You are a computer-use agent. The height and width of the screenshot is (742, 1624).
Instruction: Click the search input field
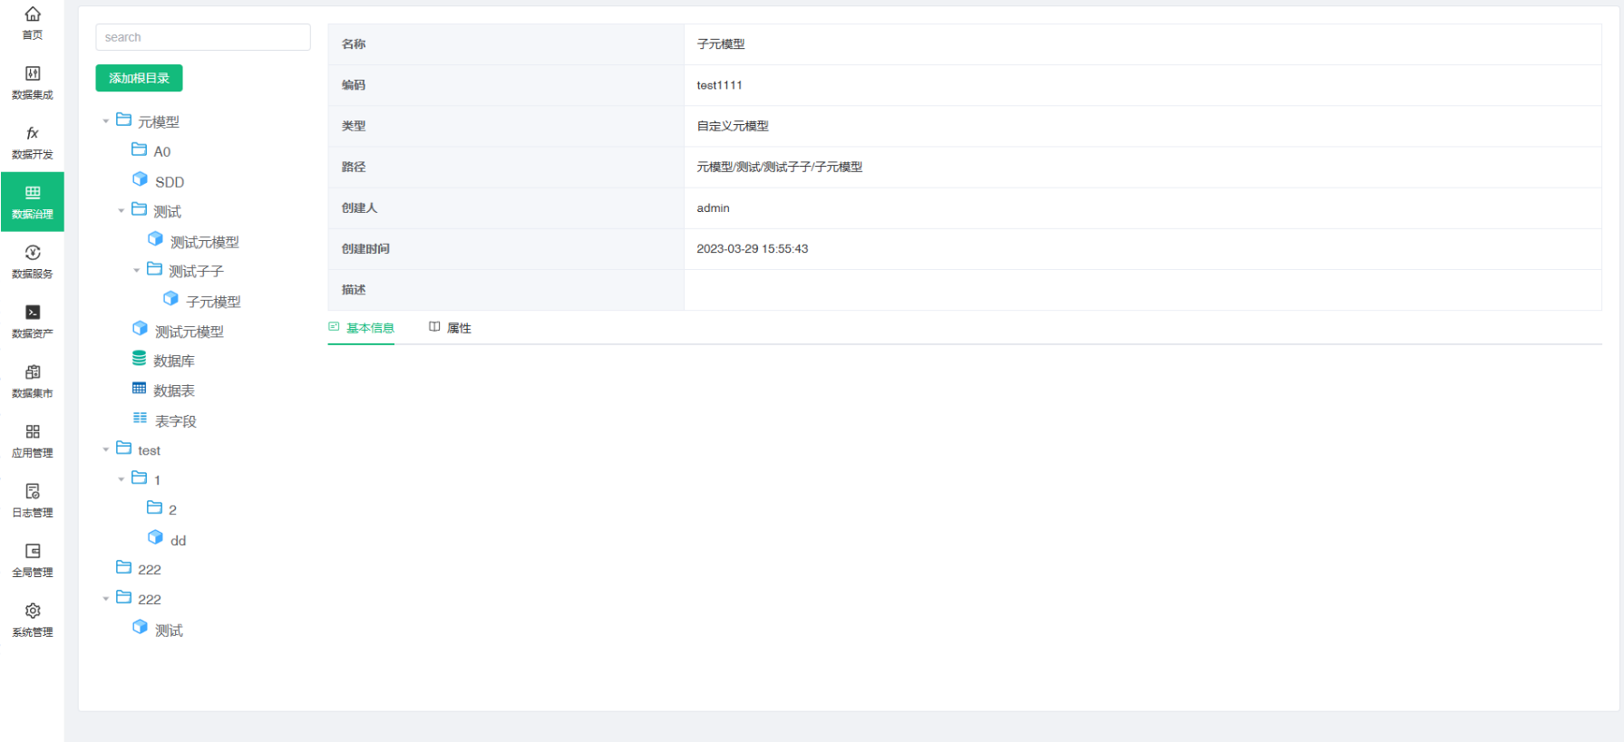(202, 37)
